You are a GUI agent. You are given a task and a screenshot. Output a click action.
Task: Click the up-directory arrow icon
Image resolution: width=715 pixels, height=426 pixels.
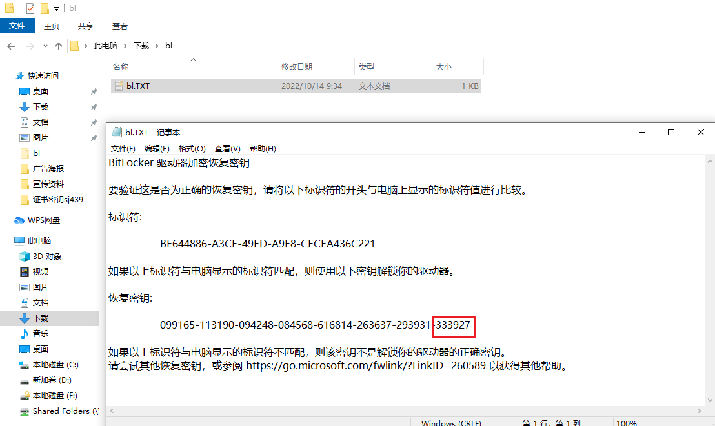click(59, 46)
